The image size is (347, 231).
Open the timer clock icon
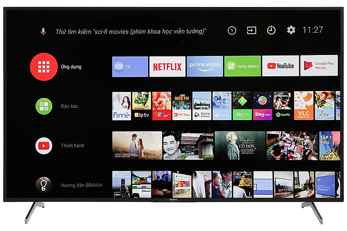point(271,30)
